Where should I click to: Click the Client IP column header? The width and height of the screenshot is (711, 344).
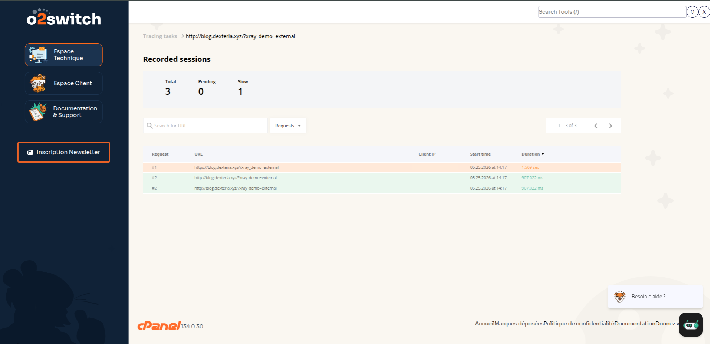point(427,154)
